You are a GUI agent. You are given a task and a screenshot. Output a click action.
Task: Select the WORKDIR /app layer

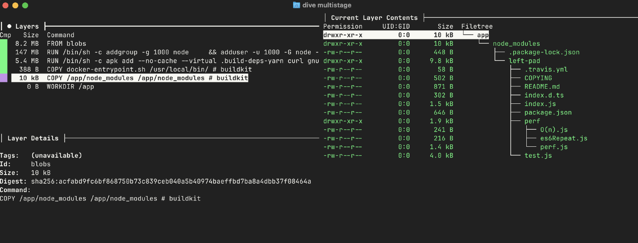70,87
